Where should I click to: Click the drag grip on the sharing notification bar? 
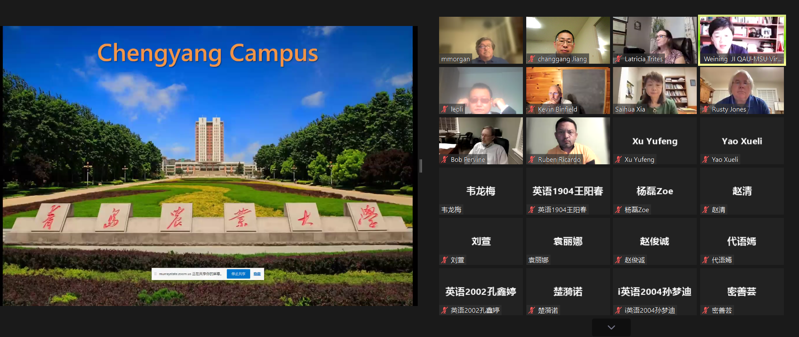pyautogui.click(x=155, y=274)
